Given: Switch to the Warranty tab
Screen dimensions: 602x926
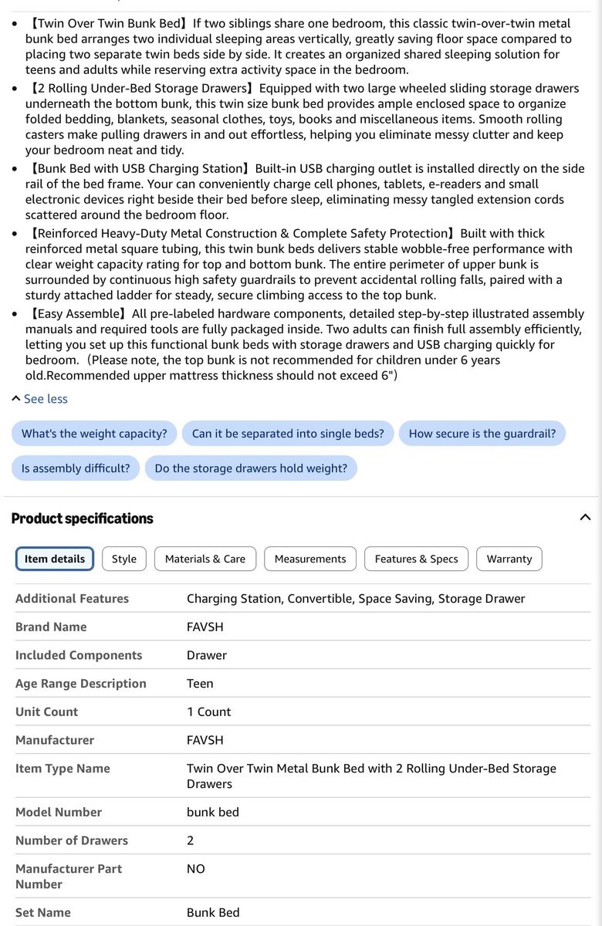Looking at the screenshot, I should click(x=509, y=559).
